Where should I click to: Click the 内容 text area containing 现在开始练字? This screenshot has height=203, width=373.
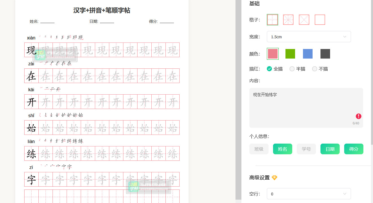tap(306, 108)
